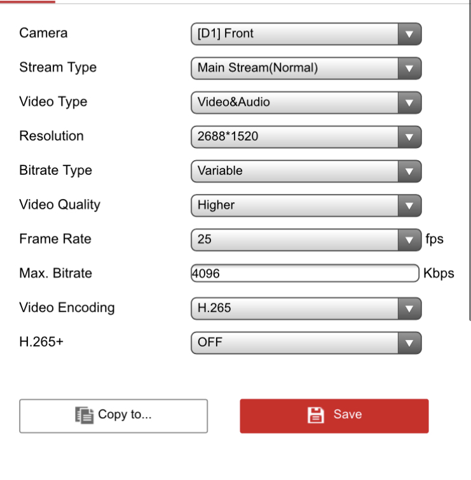Open the Video&Audio type dropdown
This screenshot has height=480, width=471.
[295, 102]
